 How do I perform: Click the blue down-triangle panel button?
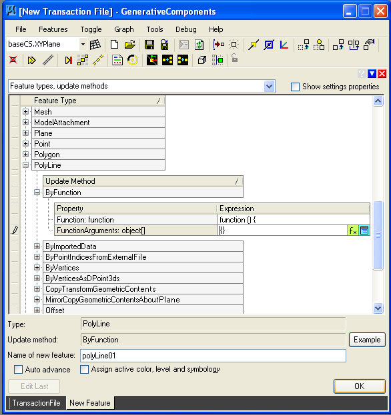[x=372, y=73]
